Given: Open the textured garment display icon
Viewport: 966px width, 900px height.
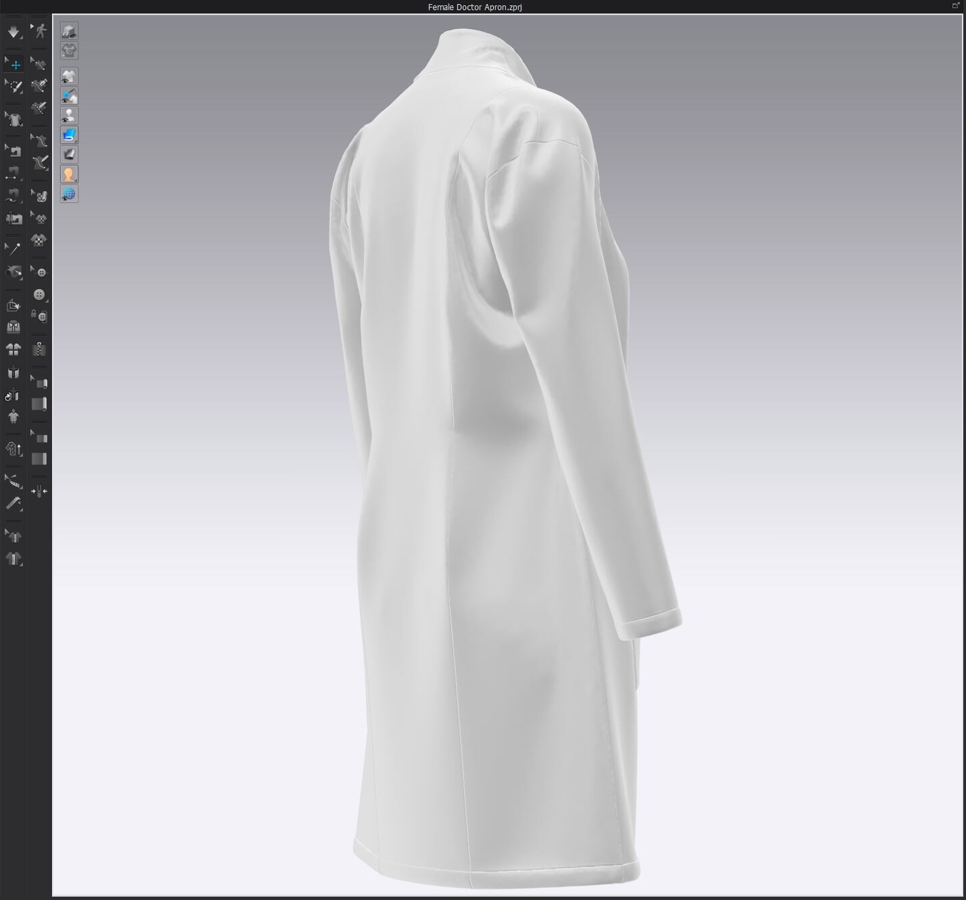Looking at the screenshot, I should [68, 49].
